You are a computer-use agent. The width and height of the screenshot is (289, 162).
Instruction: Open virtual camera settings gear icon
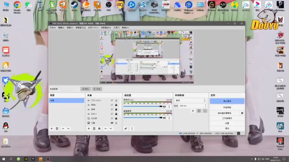click(x=242, y=113)
